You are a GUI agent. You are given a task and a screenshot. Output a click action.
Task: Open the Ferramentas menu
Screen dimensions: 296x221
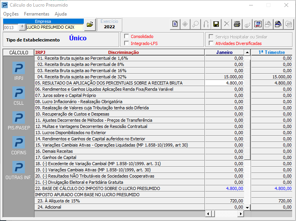pyautogui.click(x=36, y=14)
